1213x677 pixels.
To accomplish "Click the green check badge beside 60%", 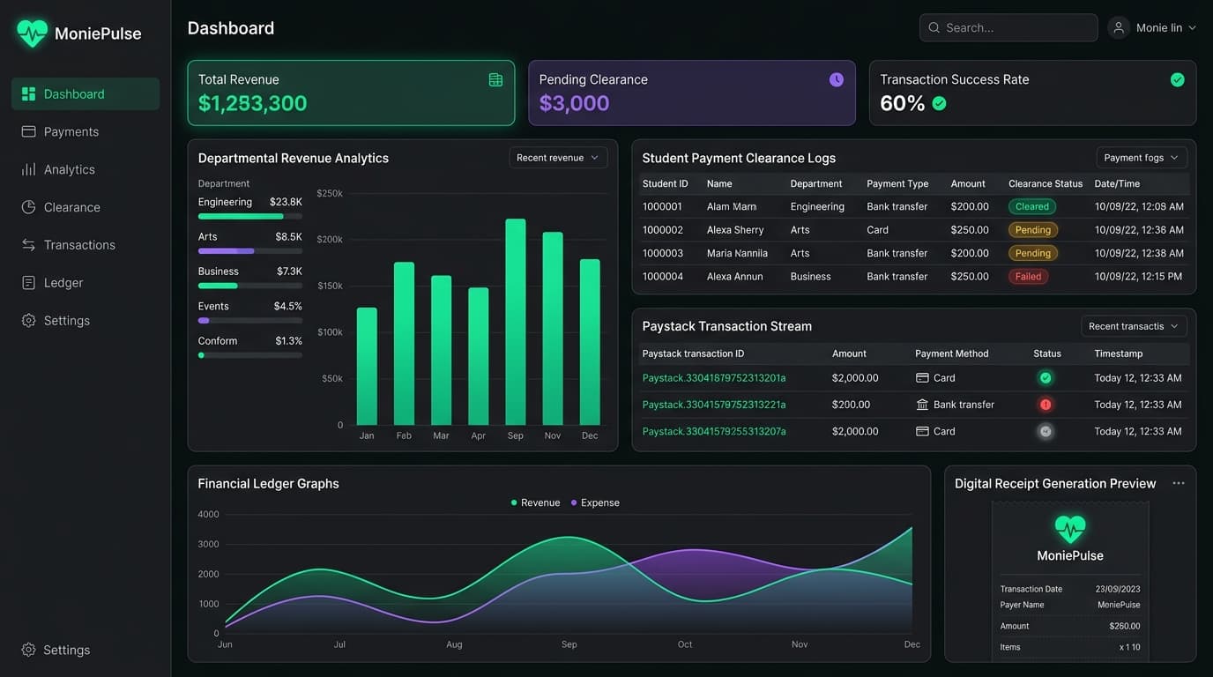I will point(940,104).
